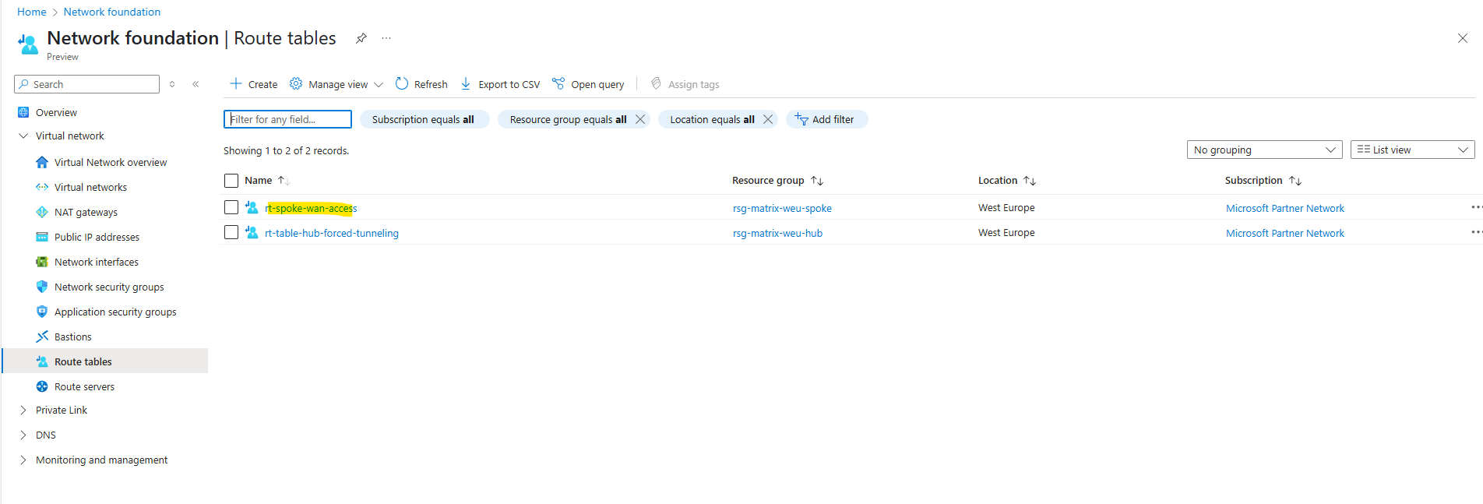The height and width of the screenshot is (504, 1483).
Task: Open the rsg-matrix-weu-hub resource group link
Action: click(777, 233)
